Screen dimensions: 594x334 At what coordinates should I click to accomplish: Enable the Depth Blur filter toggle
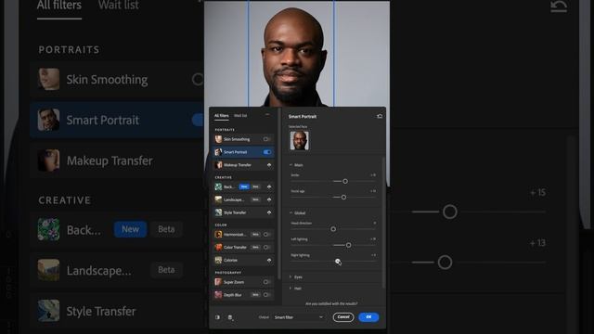(266, 295)
